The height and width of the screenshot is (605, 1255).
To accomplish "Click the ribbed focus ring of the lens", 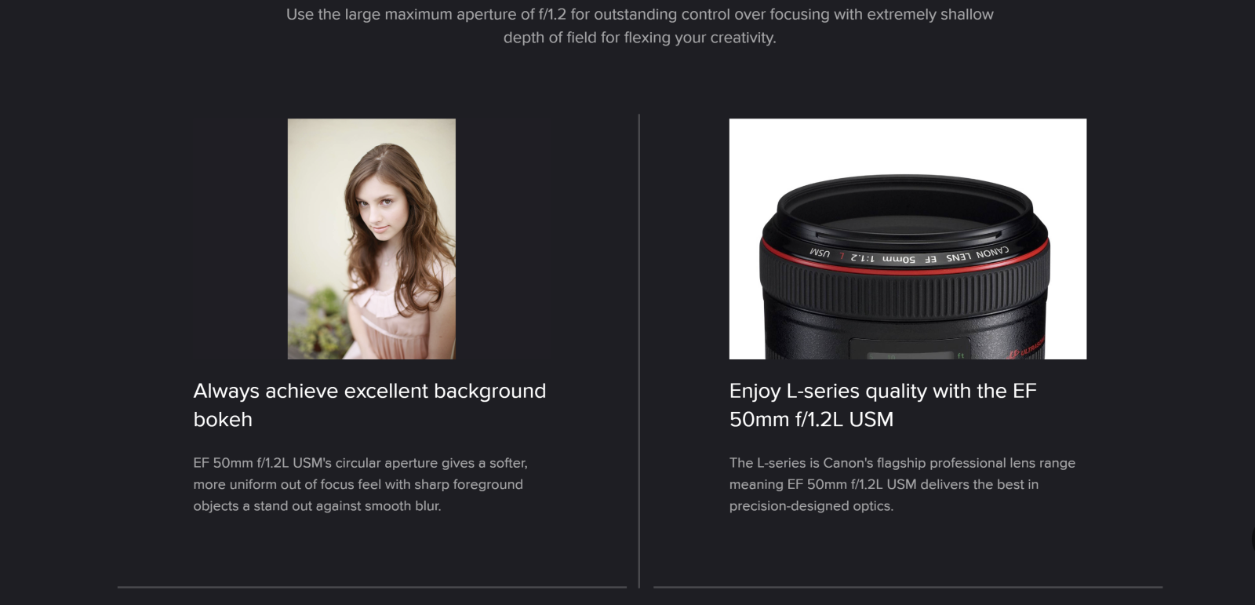I will pyautogui.click(x=904, y=298).
